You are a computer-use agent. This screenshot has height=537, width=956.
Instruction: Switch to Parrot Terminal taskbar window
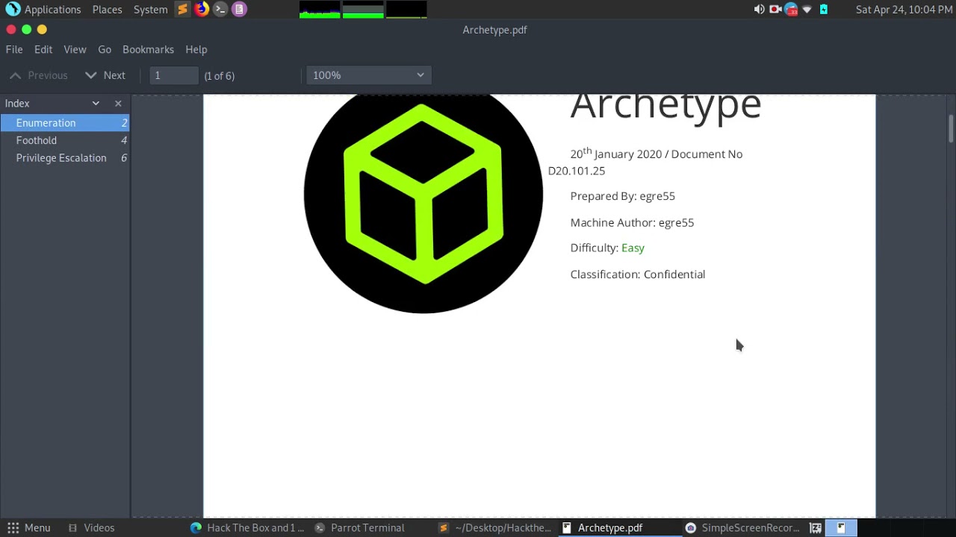point(360,528)
